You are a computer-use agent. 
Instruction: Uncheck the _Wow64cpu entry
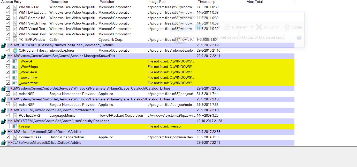pos(8,66)
